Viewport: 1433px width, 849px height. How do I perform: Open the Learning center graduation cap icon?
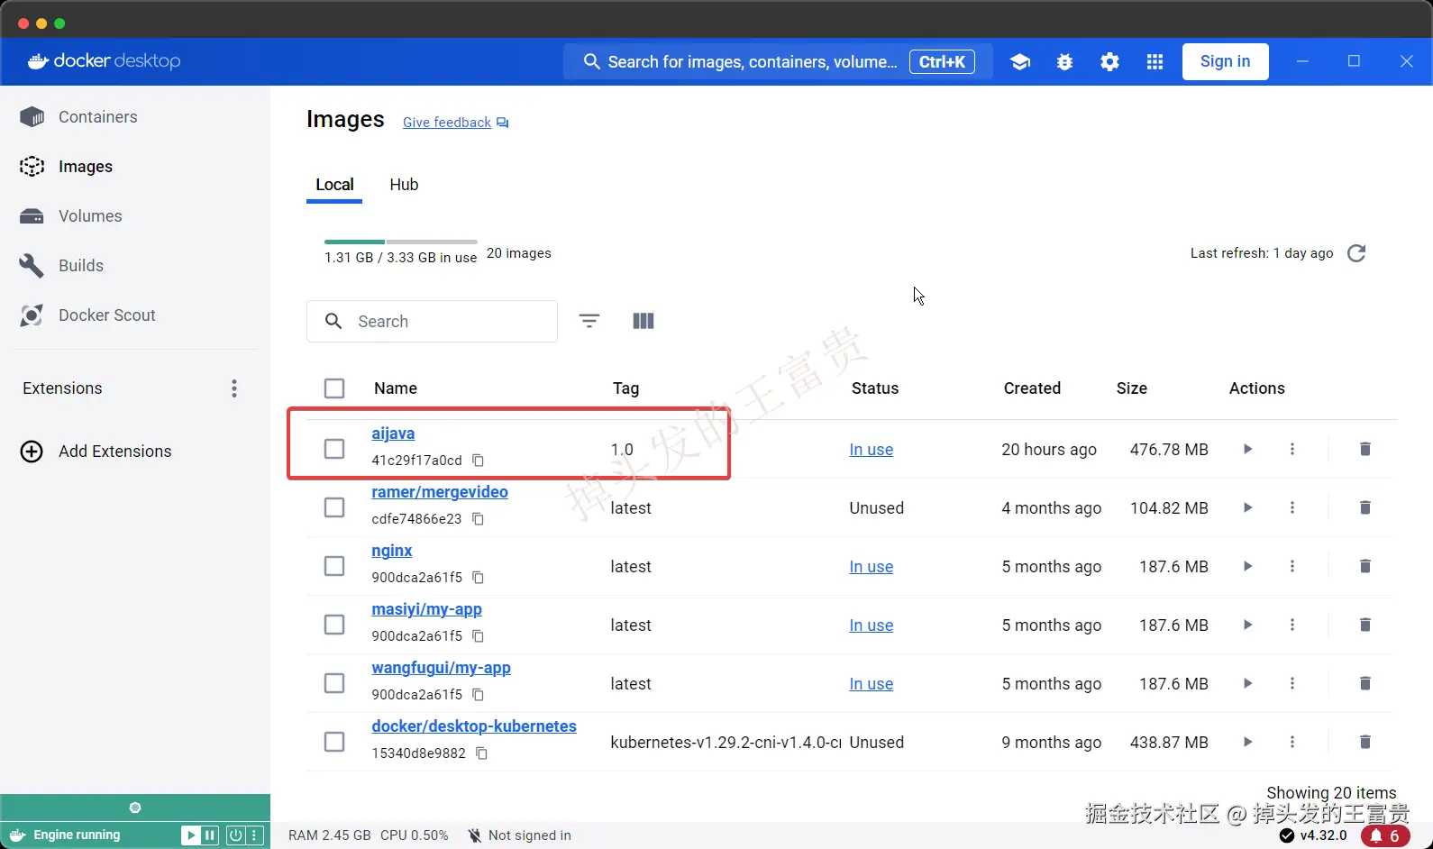pos(1020,61)
